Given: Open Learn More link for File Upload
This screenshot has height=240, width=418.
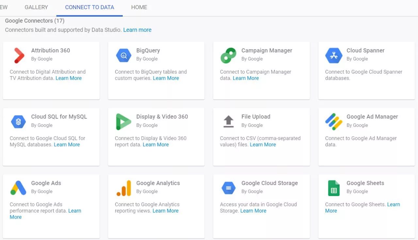Looking at the screenshot, I should [x=263, y=145].
